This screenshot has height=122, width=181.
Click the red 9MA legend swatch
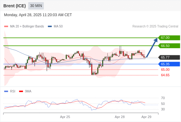click(21, 91)
